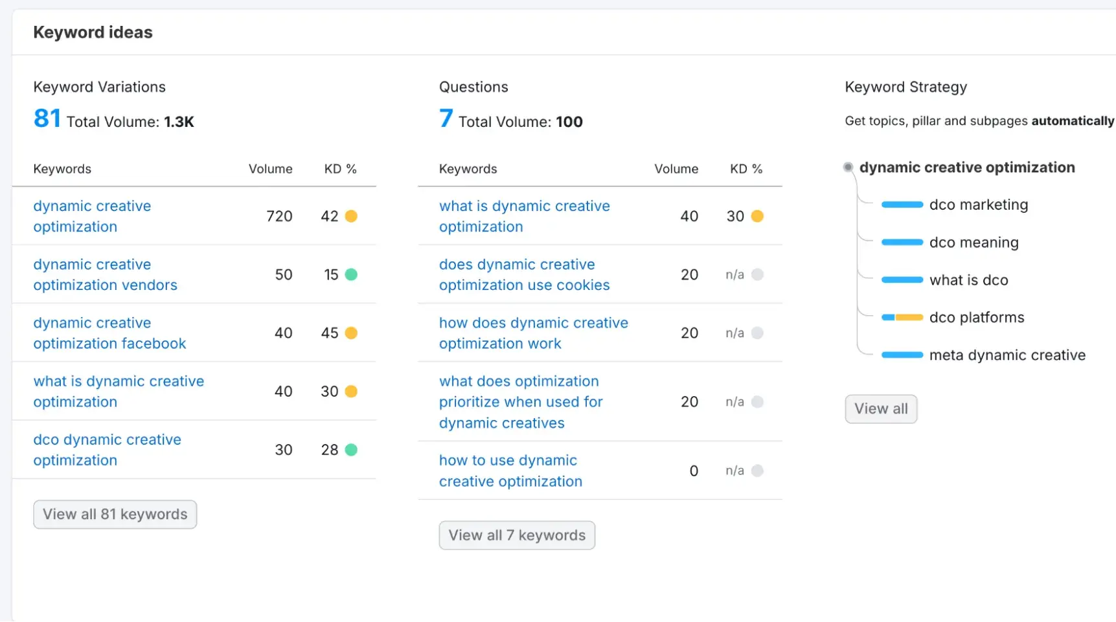Open the 'dynamic creative optimization' keyword link
1116x622 pixels.
point(92,216)
